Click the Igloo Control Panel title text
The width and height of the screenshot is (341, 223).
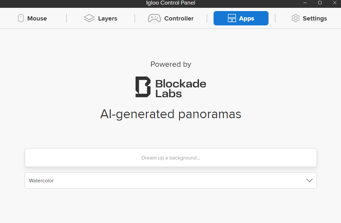click(171, 3)
